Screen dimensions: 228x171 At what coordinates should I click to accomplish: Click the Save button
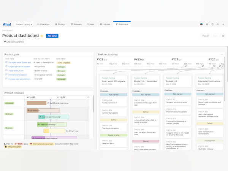point(215,36)
